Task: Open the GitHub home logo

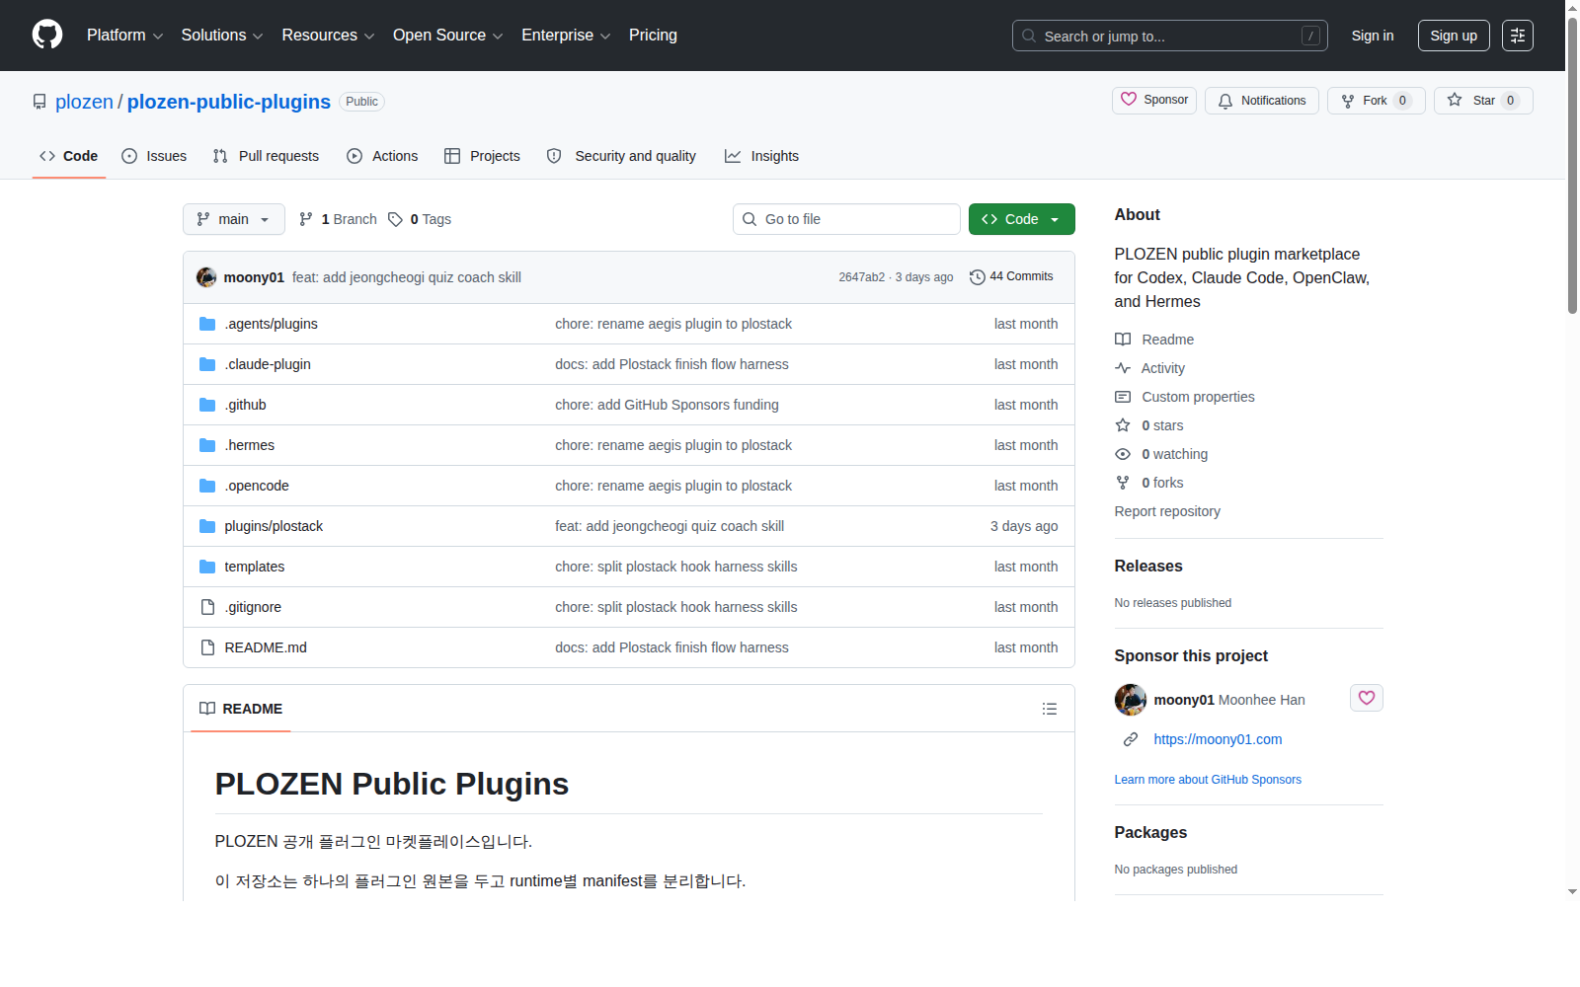Action: pos(47,35)
